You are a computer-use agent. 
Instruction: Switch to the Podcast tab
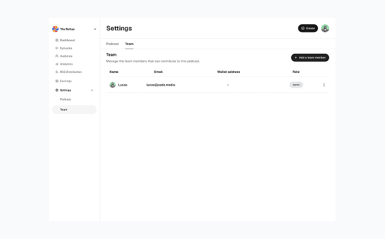coord(113,44)
